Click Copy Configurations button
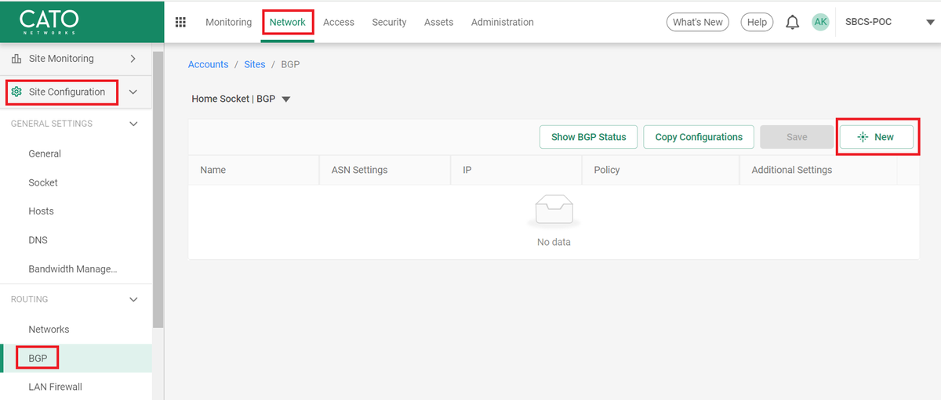941x400 pixels. tap(699, 137)
